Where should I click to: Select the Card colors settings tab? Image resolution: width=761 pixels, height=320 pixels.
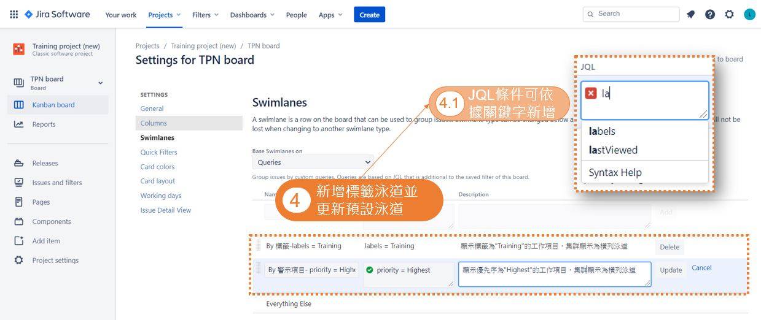coord(157,167)
